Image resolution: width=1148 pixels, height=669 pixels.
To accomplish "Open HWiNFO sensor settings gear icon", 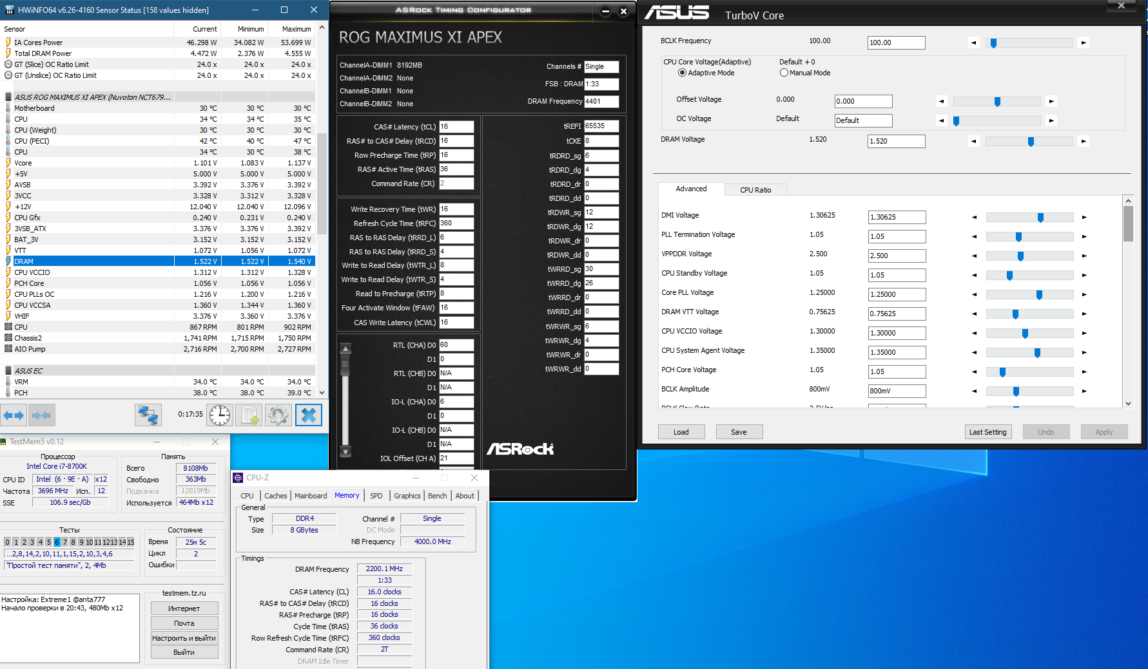I will pos(279,415).
